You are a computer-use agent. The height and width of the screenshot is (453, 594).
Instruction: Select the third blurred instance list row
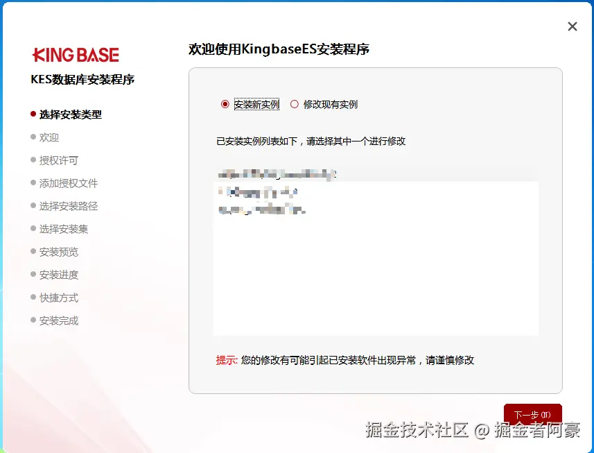pyautogui.click(x=376, y=210)
